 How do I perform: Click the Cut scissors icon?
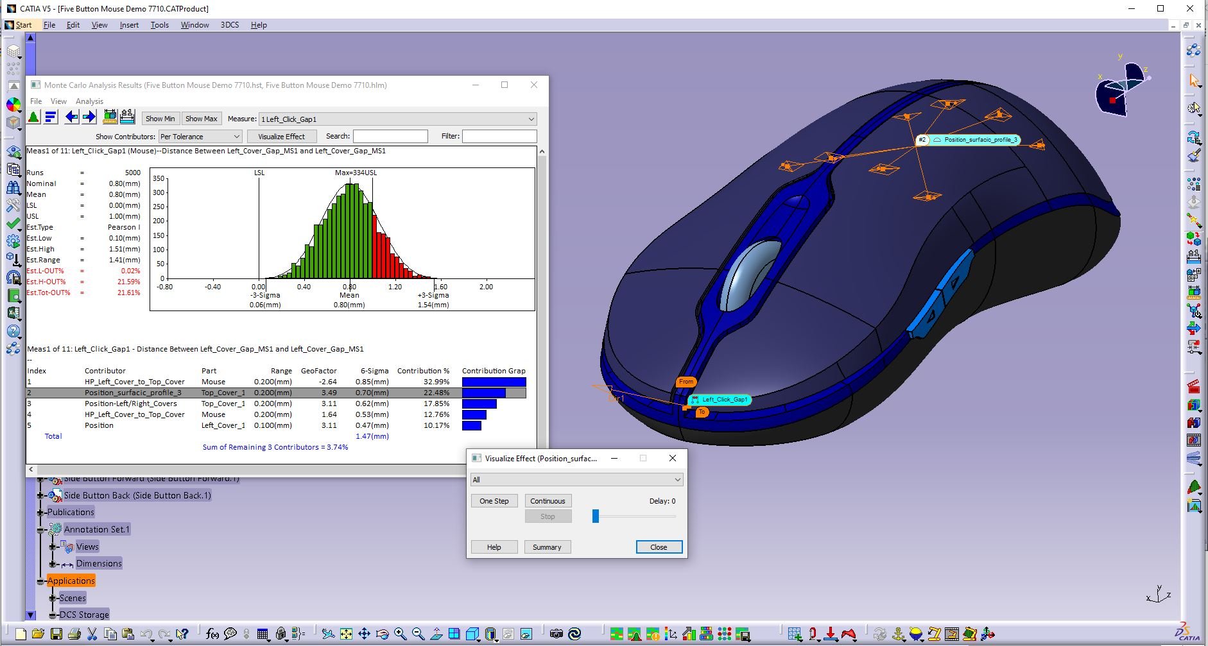[x=92, y=634]
